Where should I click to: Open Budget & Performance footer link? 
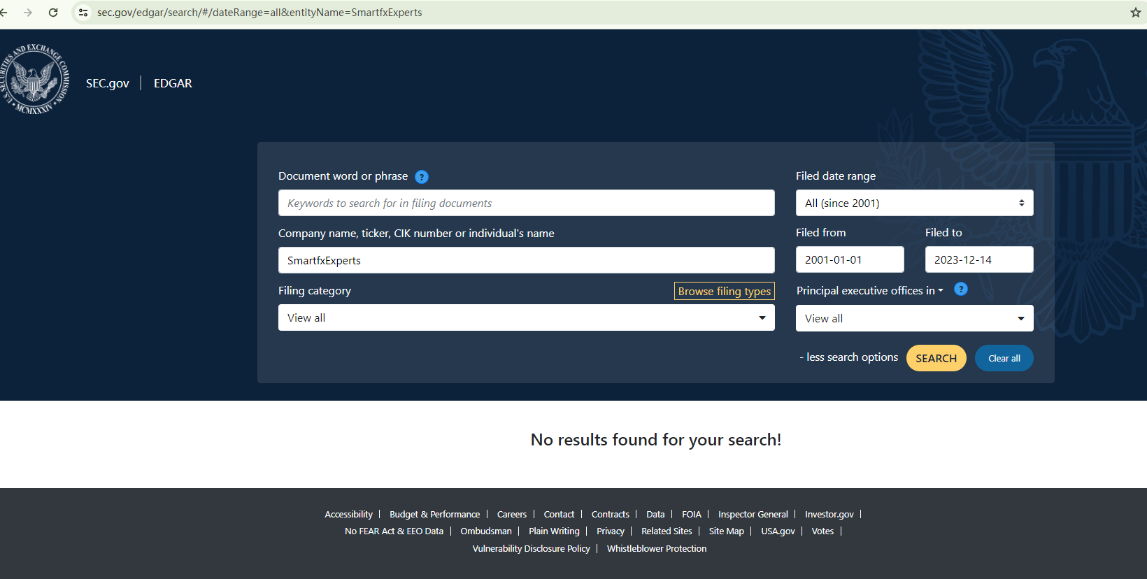tap(434, 515)
